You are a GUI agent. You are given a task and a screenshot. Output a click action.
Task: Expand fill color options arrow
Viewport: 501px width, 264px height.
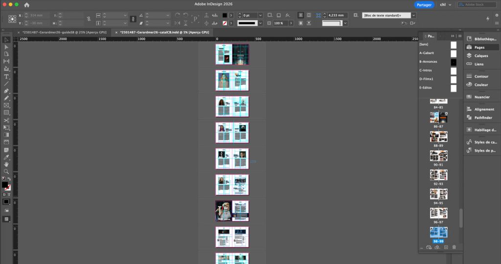point(231,15)
